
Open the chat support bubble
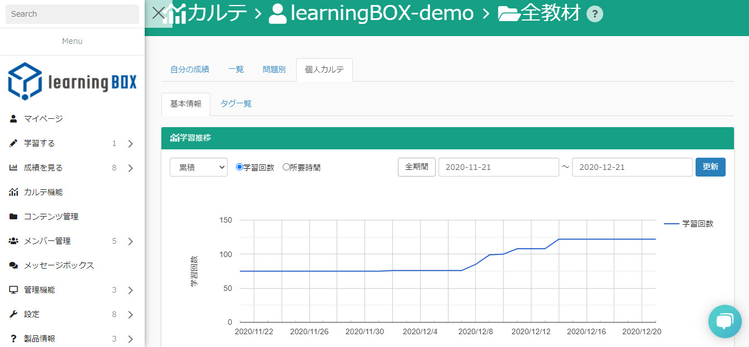click(725, 321)
